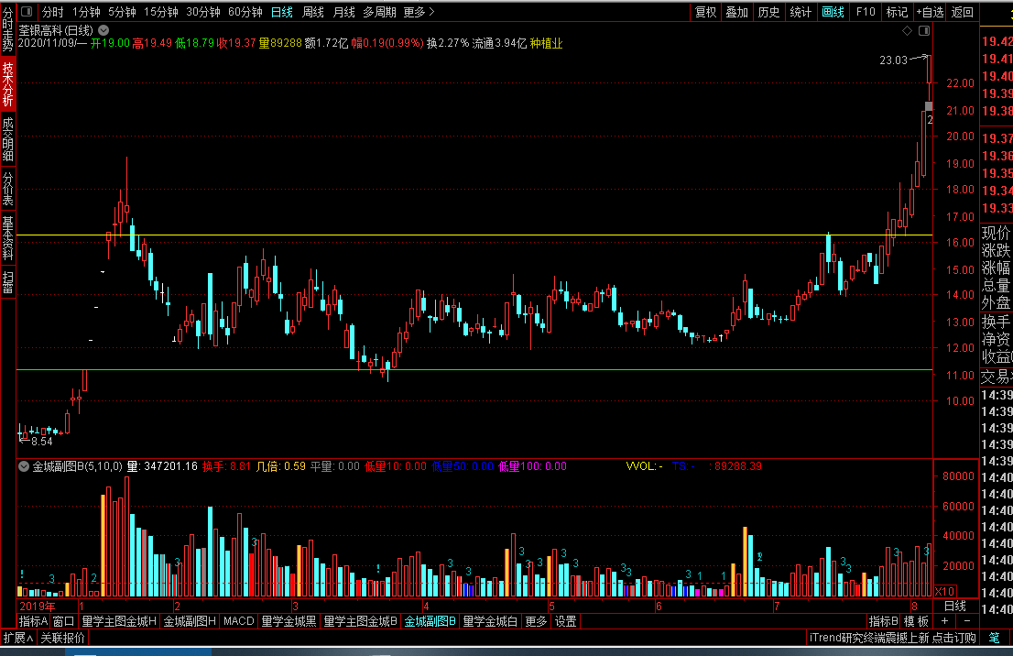1013x656 pixels.
Task: Select the MACD indicator
Action: tap(238, 622)
